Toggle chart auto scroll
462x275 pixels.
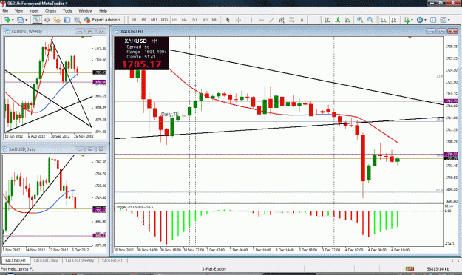click(384, 20)
